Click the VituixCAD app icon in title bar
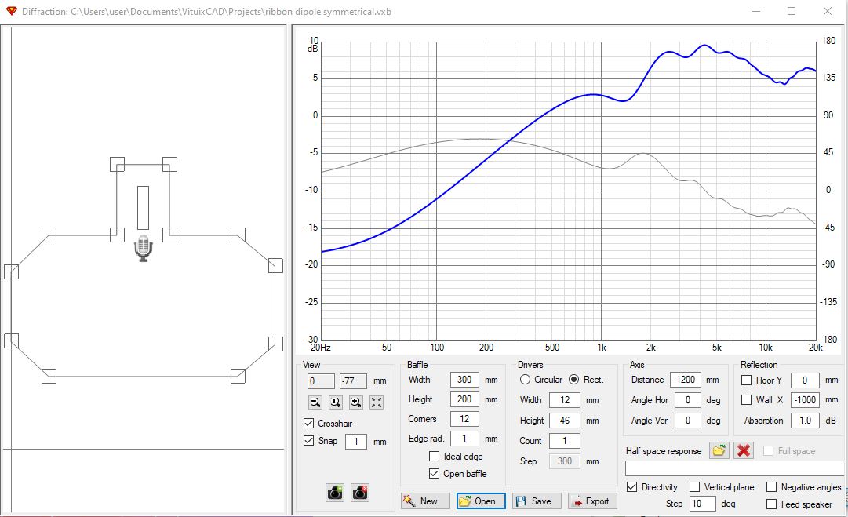Image resolution: width=848 pixels, height=517 pixels. [11, 11]
